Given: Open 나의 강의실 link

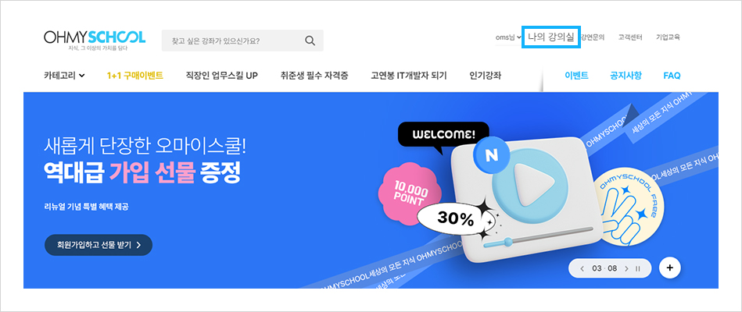Looking at the screenshot, I should (x=551, y=37).
